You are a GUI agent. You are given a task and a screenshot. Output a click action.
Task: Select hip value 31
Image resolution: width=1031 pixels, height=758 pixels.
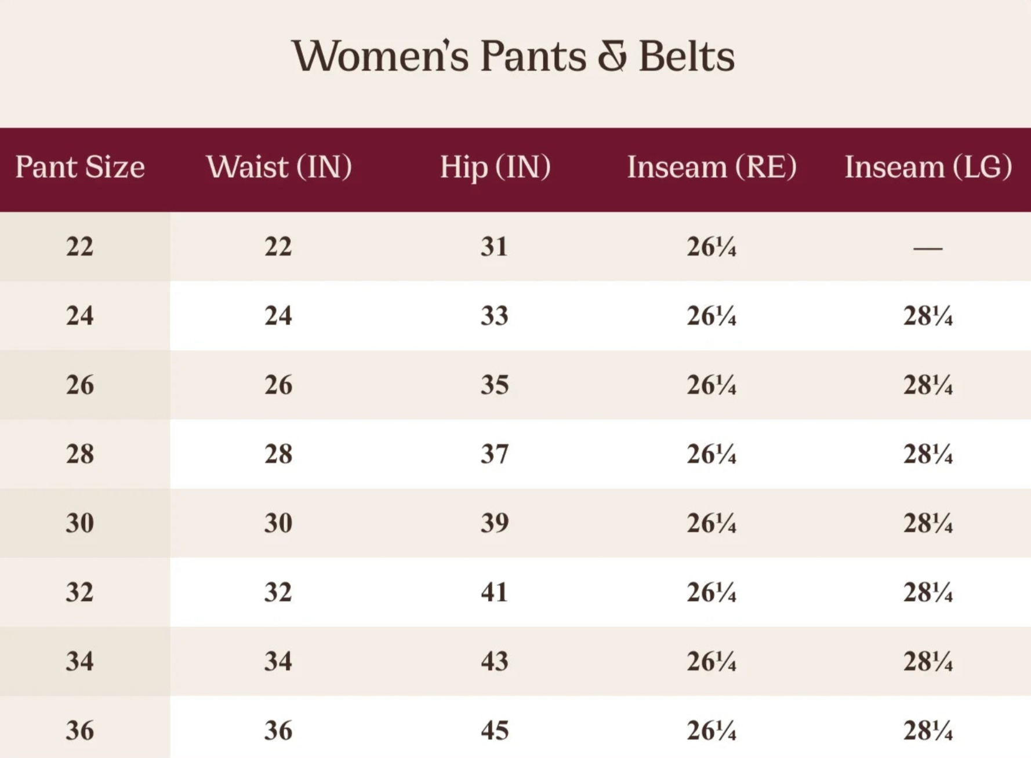pyautogui.click(x=495, y=247)
